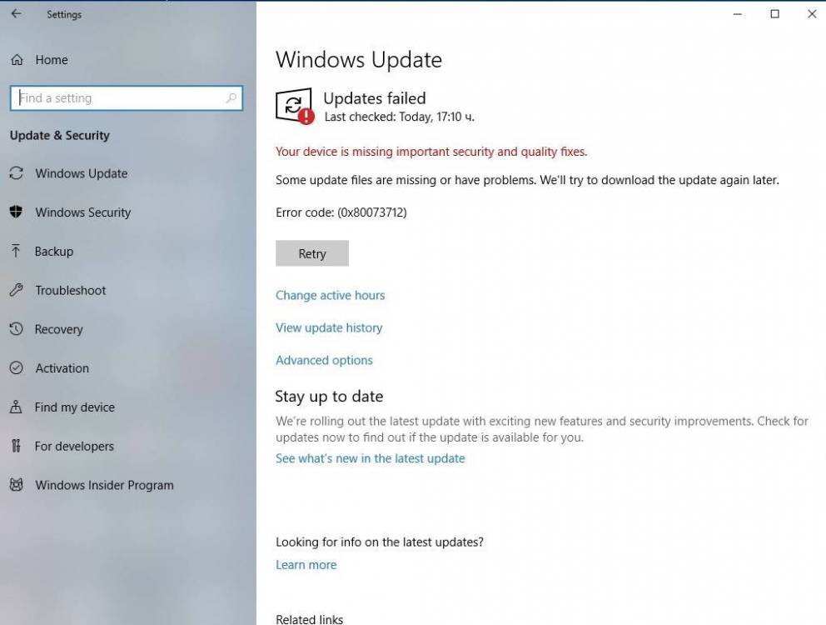
Task: Open View update history link
Action: (329, 328)
